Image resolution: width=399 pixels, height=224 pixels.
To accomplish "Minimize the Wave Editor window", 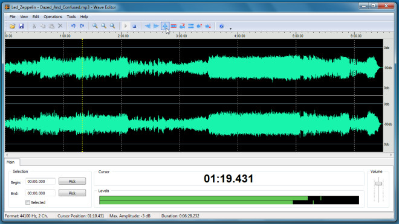I will pyautogui.click(x=364, y=6).
